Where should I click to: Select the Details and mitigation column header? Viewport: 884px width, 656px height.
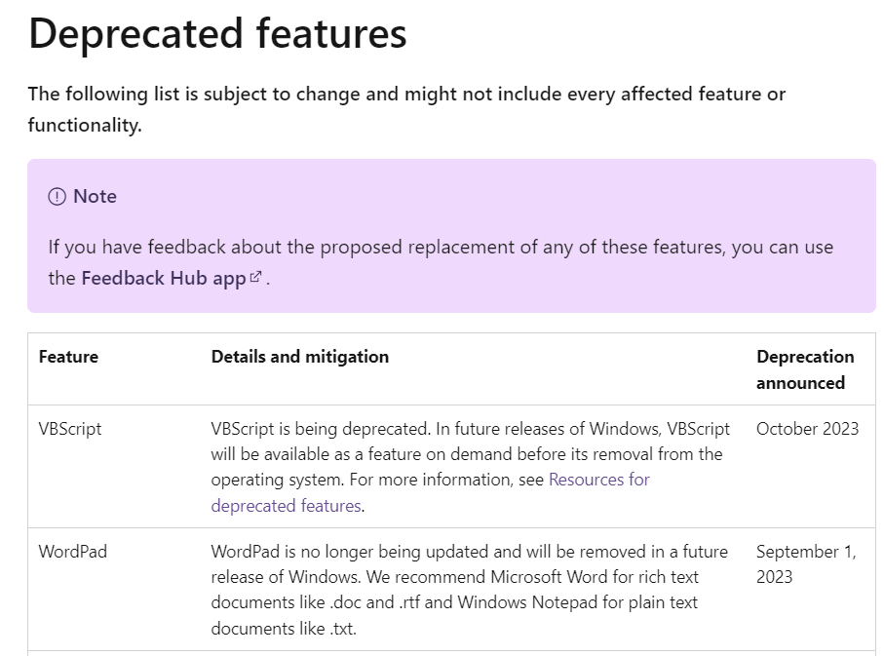tap(300, 357)
